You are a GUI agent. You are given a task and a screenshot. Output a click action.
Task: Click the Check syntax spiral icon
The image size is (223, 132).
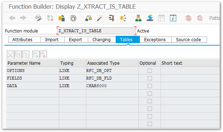73,18
